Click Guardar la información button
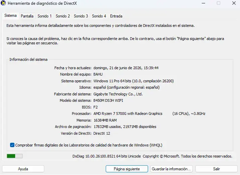Viewport: 240px width, 175px height. pos(171,169)
